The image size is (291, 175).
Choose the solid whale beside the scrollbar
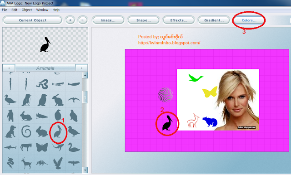pyautogui.click(x=74, y=84)
